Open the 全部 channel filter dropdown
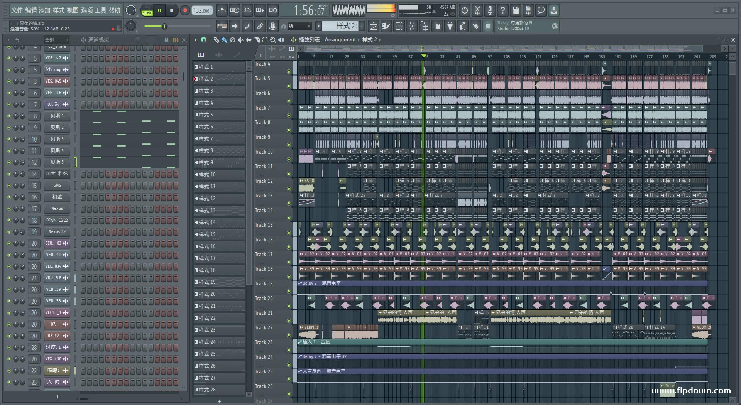The image size is (741, 405). point(56,40)
